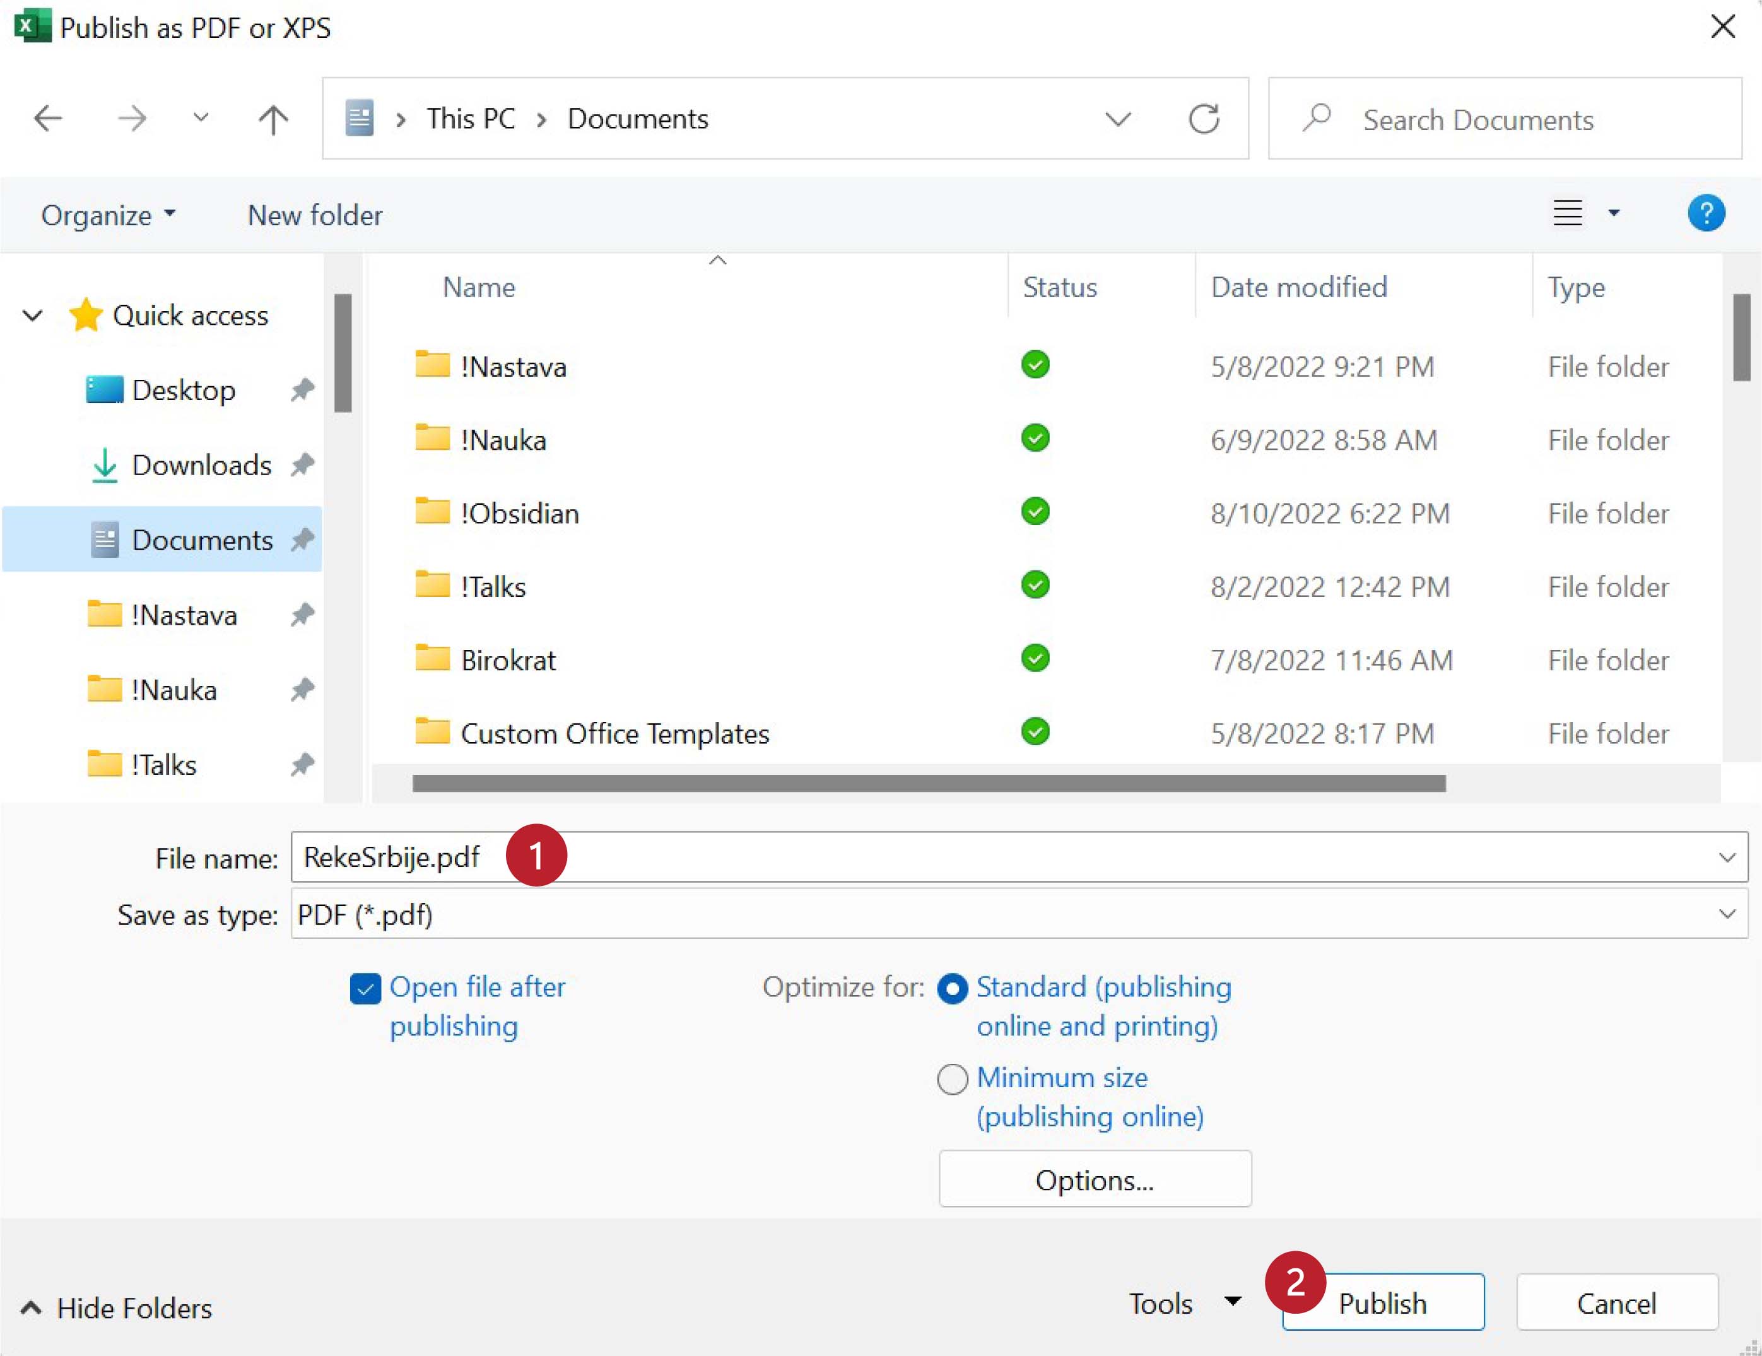This screenshot has width=1762, height=1356.
Task: Open the address bar history dropdown
Action: (1117, 119)
